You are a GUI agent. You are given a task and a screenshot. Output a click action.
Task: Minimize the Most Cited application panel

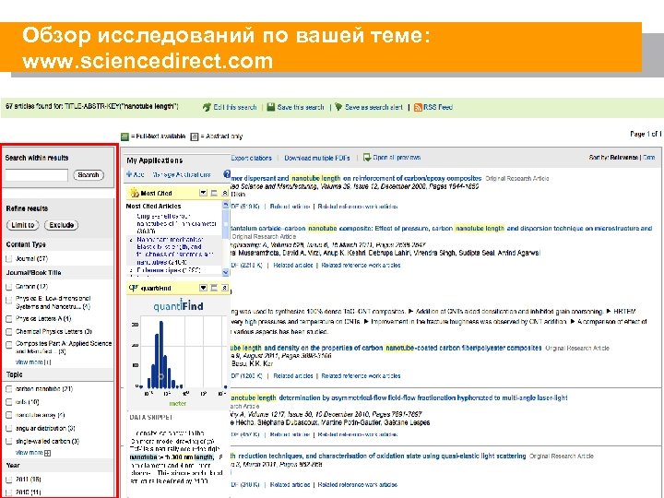214,193
